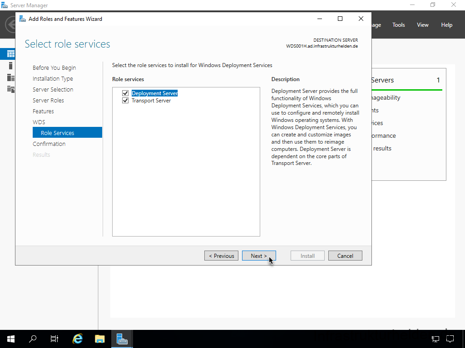Open Task View on the taskbar
This screenshot has height=348, width=465.
(54, 339)
